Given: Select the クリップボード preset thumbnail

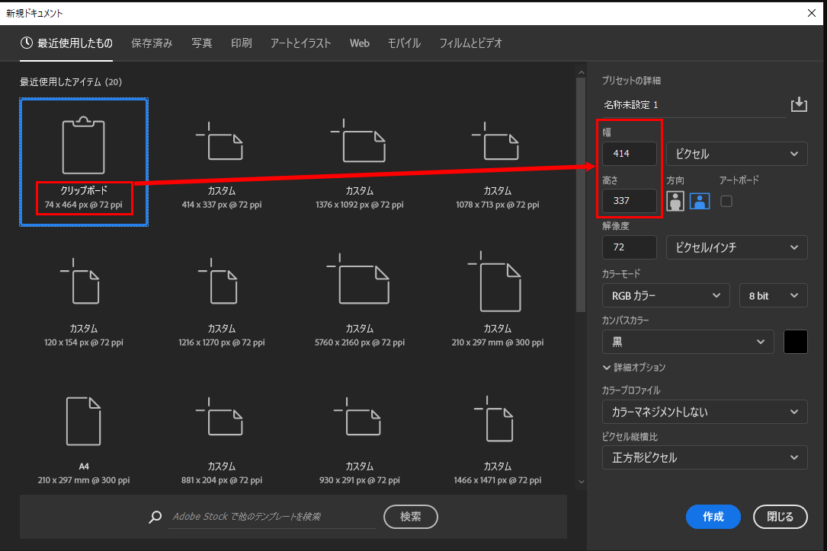Looking at the screenshot, I should (x=84, y=162).
